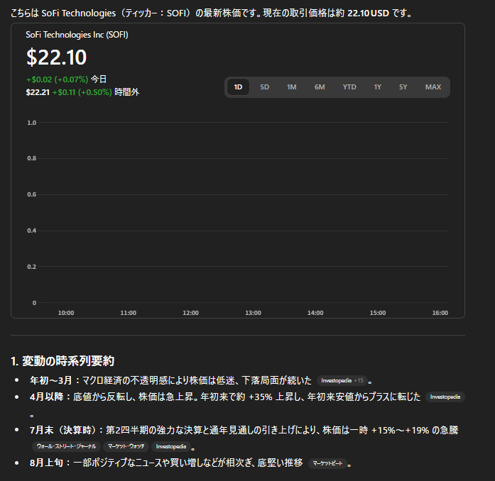Click the 13:00 x-axis time label
Viewport: 495px width, 481px height.
(254, 313)
